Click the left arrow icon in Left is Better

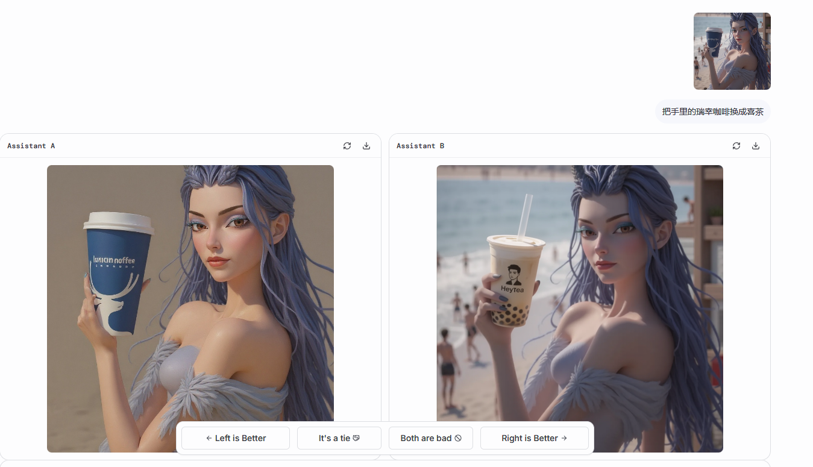coord(209,438)
